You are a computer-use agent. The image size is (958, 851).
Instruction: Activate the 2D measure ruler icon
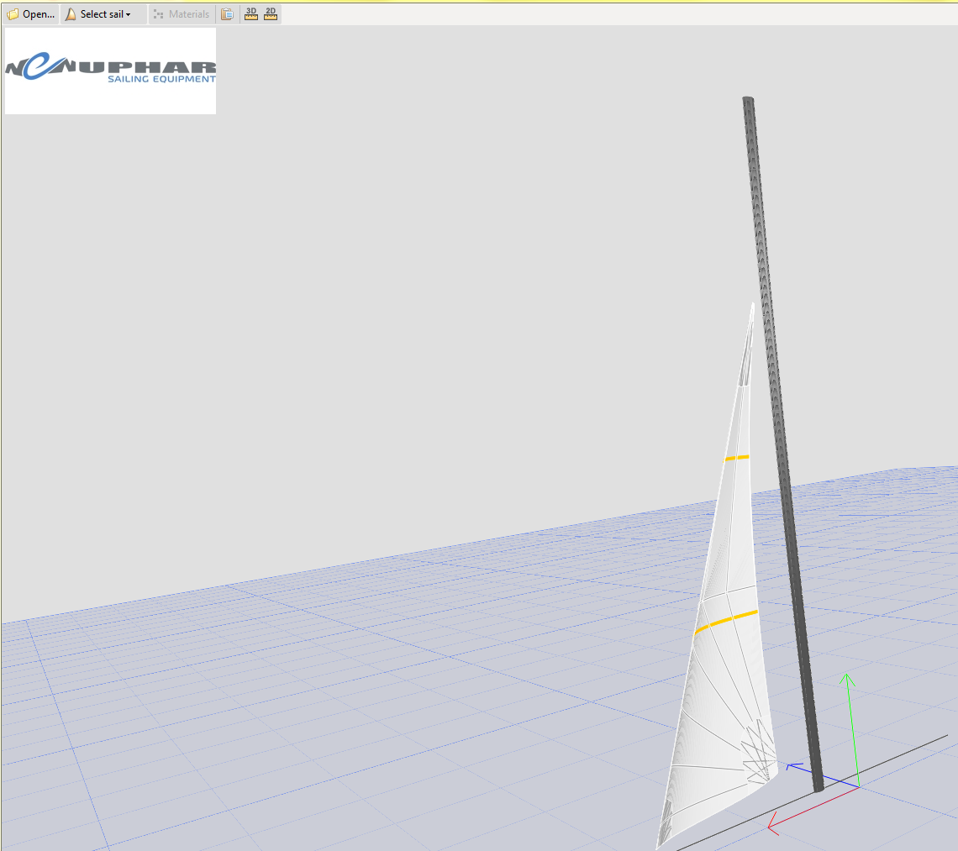[271, 14]
